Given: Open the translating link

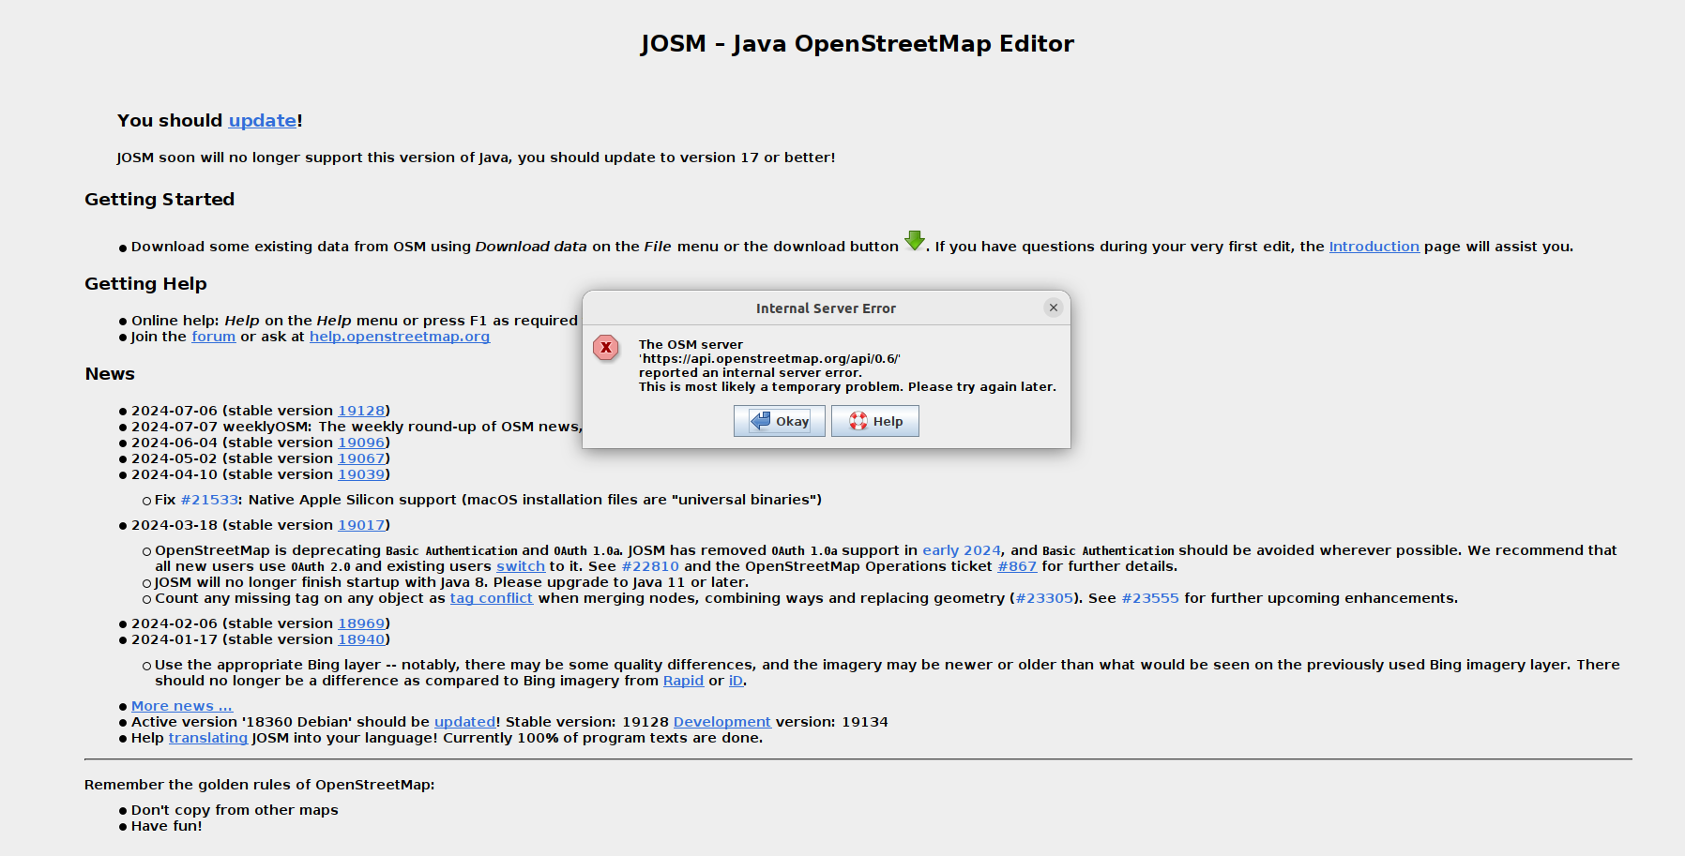Looking at the screenshot, I should tap(207, 738).
